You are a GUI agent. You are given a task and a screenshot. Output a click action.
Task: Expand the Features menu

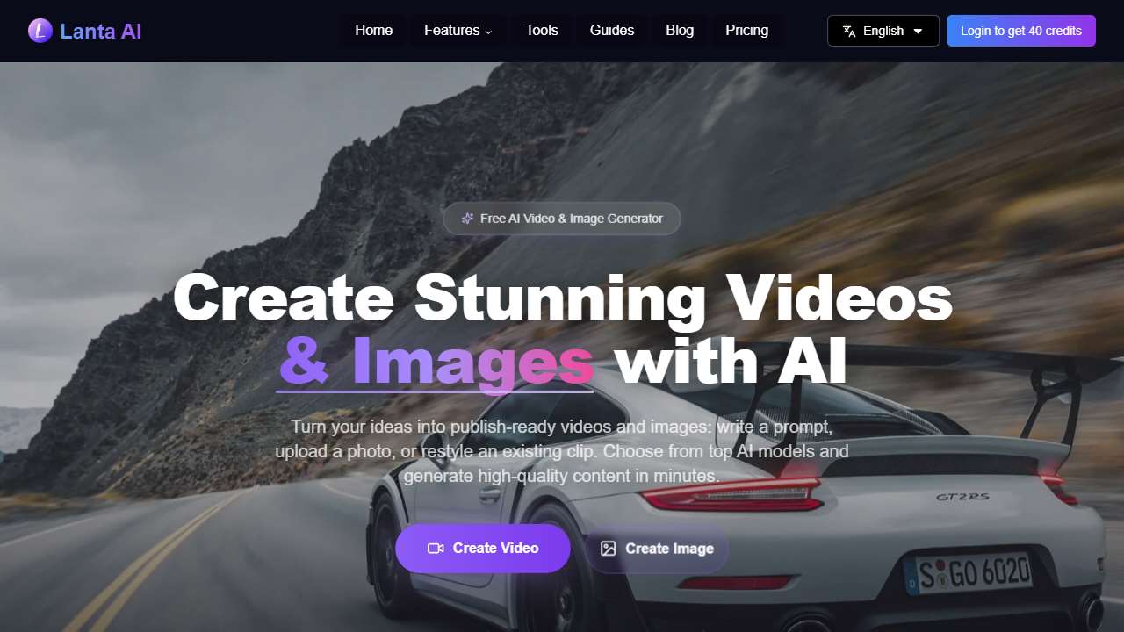(x=451, y=30)
